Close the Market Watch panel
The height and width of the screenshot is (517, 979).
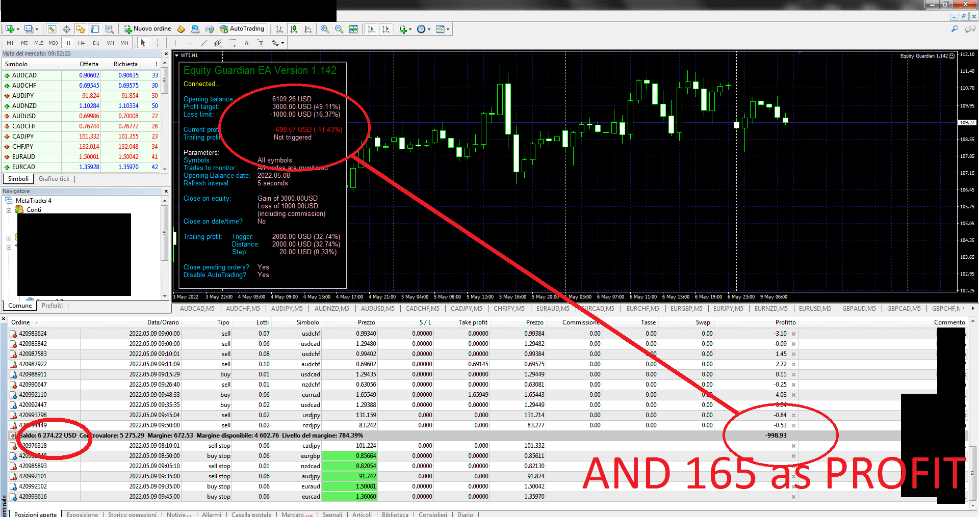166,53
